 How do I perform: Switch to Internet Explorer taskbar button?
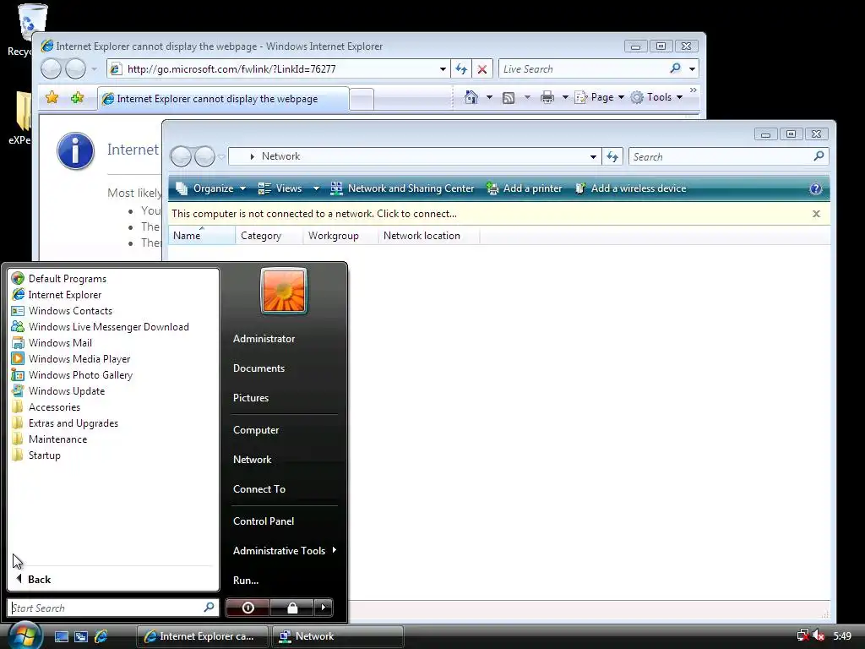pos(202,636)
